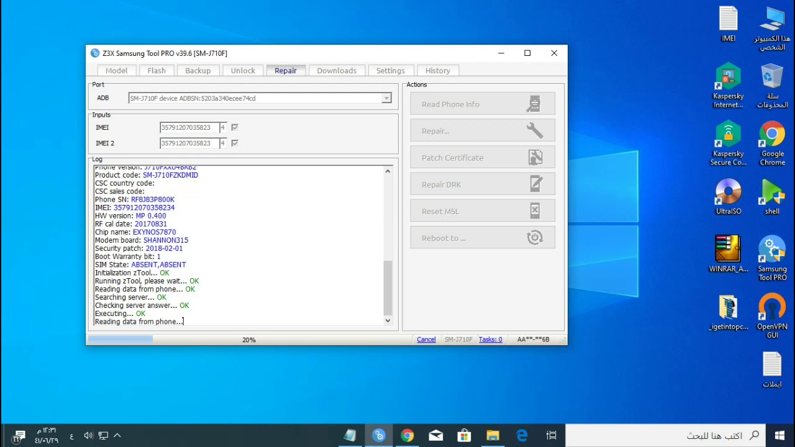Open the notification center icon
795x447 pixels.
[19, 435]
